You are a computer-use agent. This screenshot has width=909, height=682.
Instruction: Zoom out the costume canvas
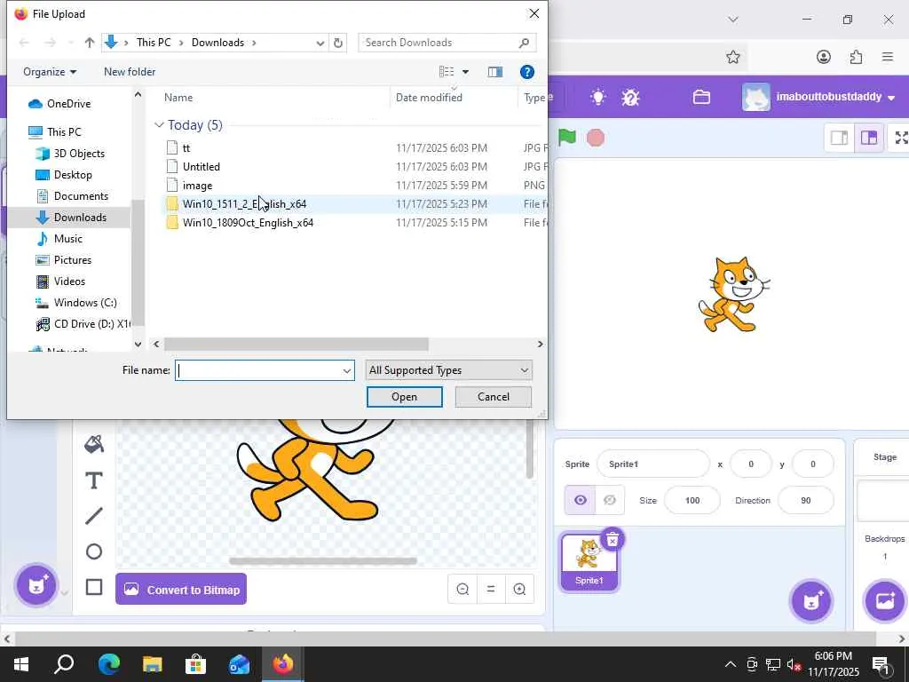462,590
